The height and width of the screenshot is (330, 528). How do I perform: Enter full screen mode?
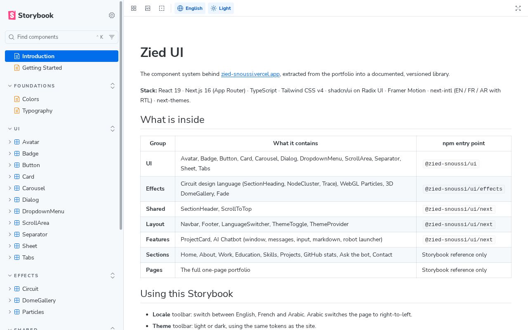[x=518, y=8]
